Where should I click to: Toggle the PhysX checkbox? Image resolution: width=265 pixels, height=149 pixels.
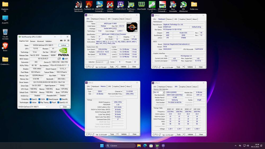click(51, 102)
